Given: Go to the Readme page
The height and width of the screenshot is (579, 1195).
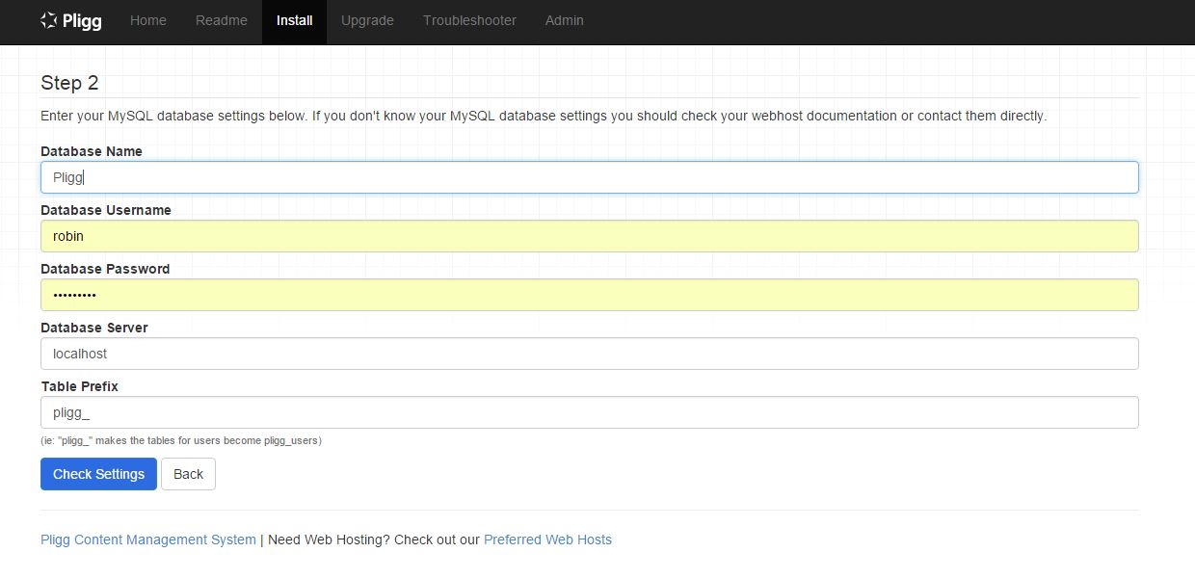Looking at the screenshot, I should (222, 20).
